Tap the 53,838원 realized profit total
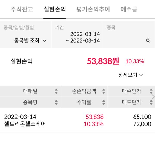Viewport: 155px width, 155px height. click(103, 61)
